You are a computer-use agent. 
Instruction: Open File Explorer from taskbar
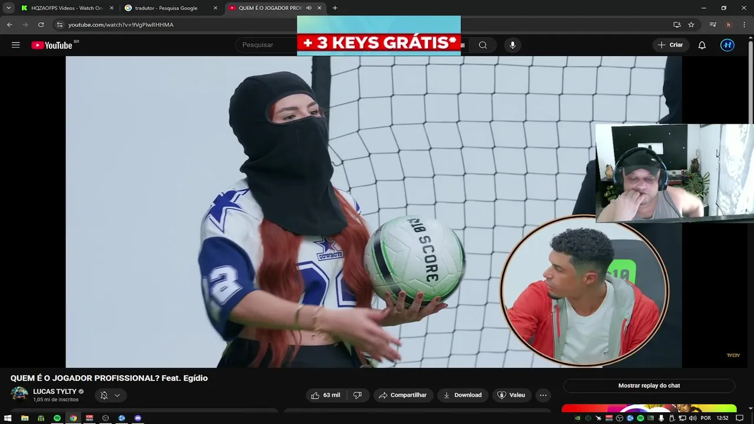click(25, 418)
